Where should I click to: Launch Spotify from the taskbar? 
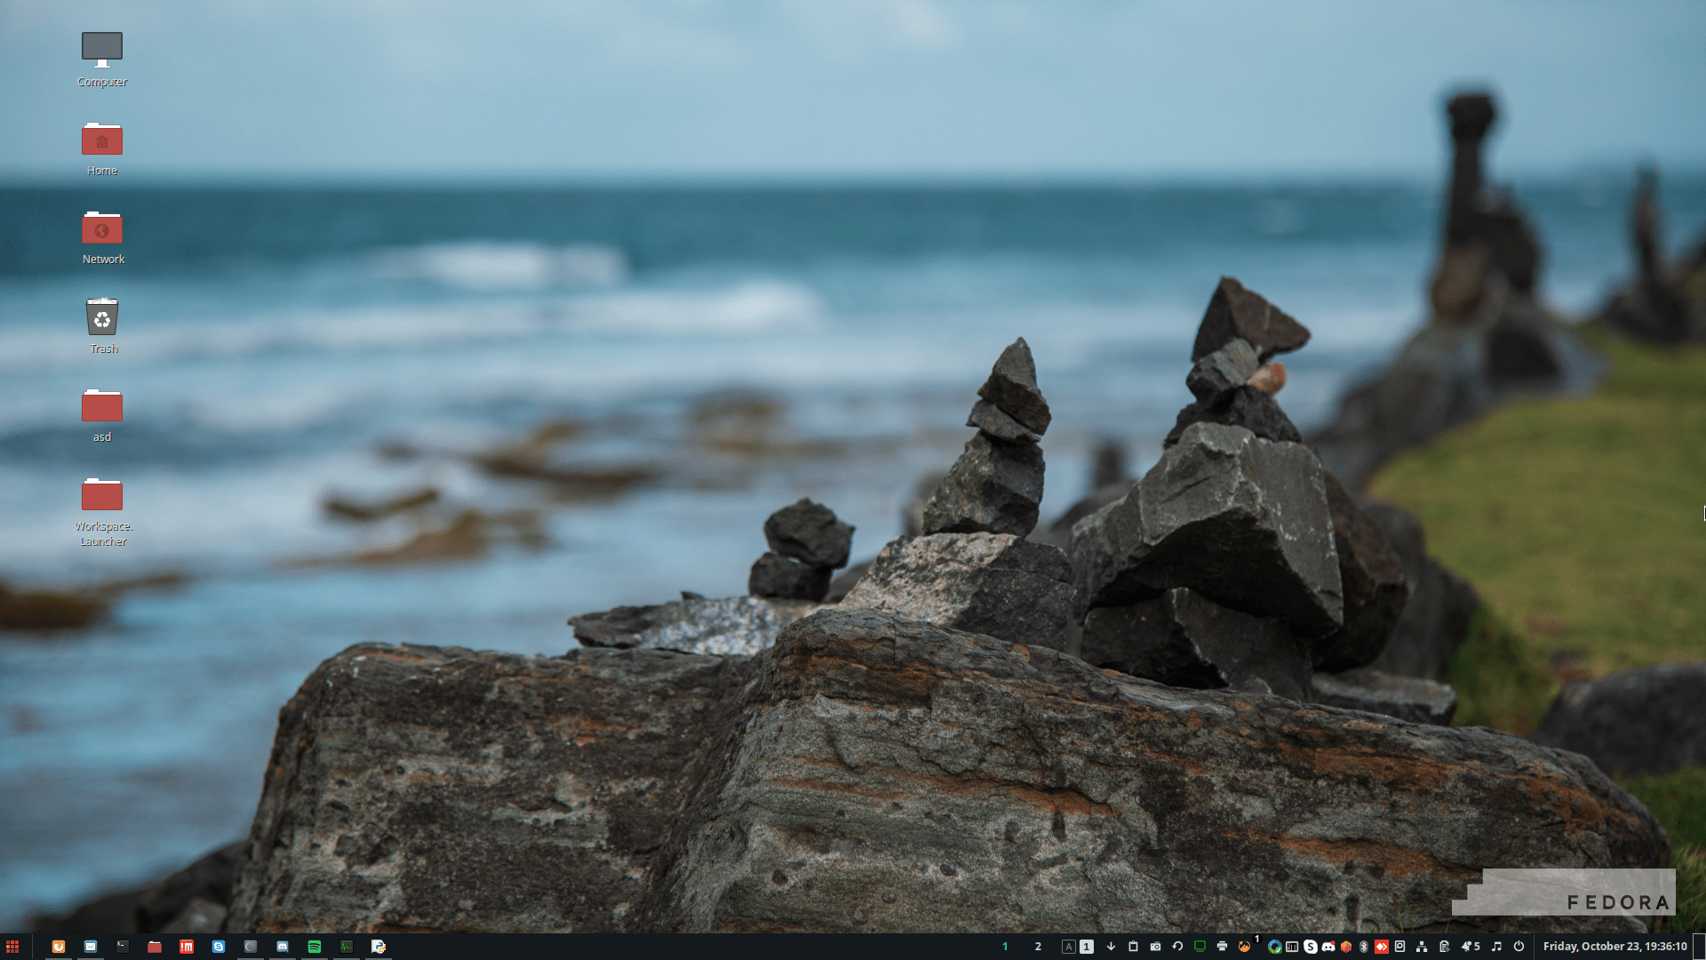[x=315, y=947]
